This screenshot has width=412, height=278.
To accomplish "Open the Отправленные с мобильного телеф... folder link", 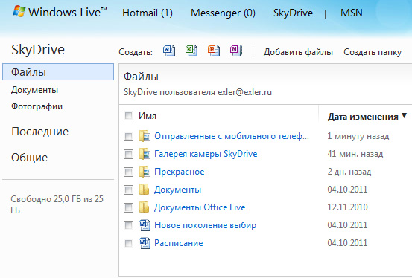I will coord(232,136).
